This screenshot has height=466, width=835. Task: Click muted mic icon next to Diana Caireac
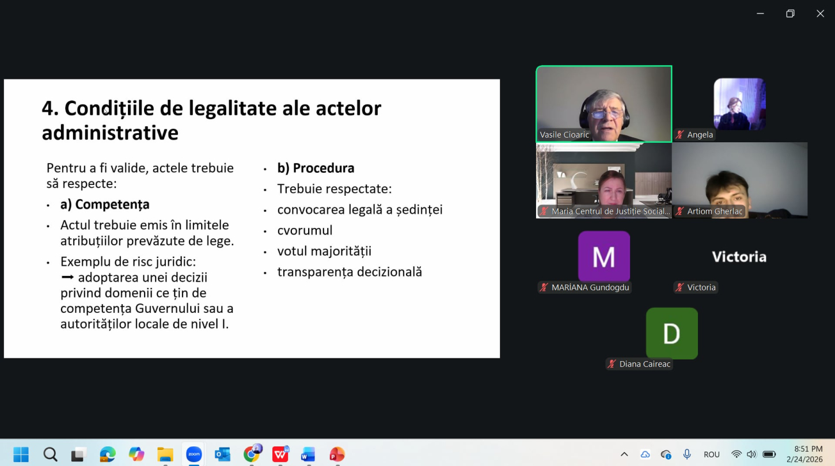click(x=612, y=364)
